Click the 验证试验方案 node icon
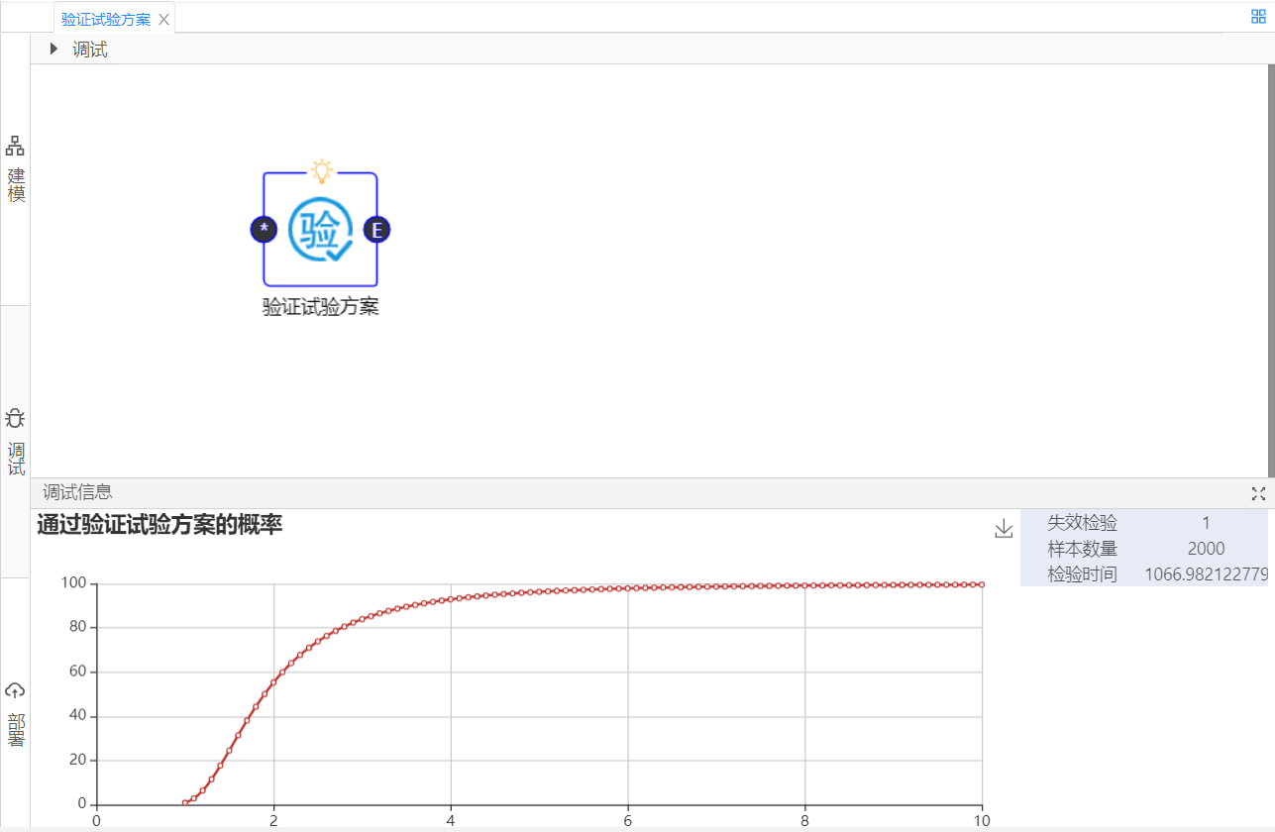The height and width of the screenshot is (832, 1275). tap(320, 229)
